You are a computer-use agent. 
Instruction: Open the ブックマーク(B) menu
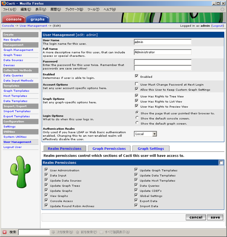tap(74, 9)
